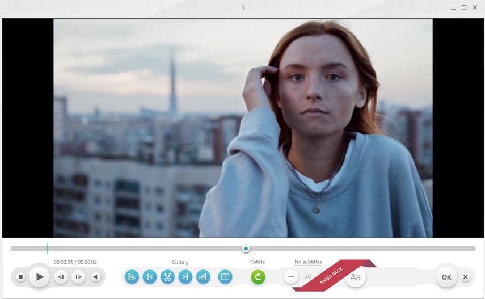Click the first Cutting icon left of selection start
Image resolution: width=485 pixels, height=299 pixels.
[x=132, y=277]
